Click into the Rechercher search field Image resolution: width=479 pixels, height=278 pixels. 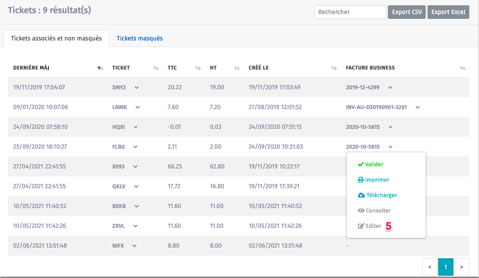tap(350, 12)
